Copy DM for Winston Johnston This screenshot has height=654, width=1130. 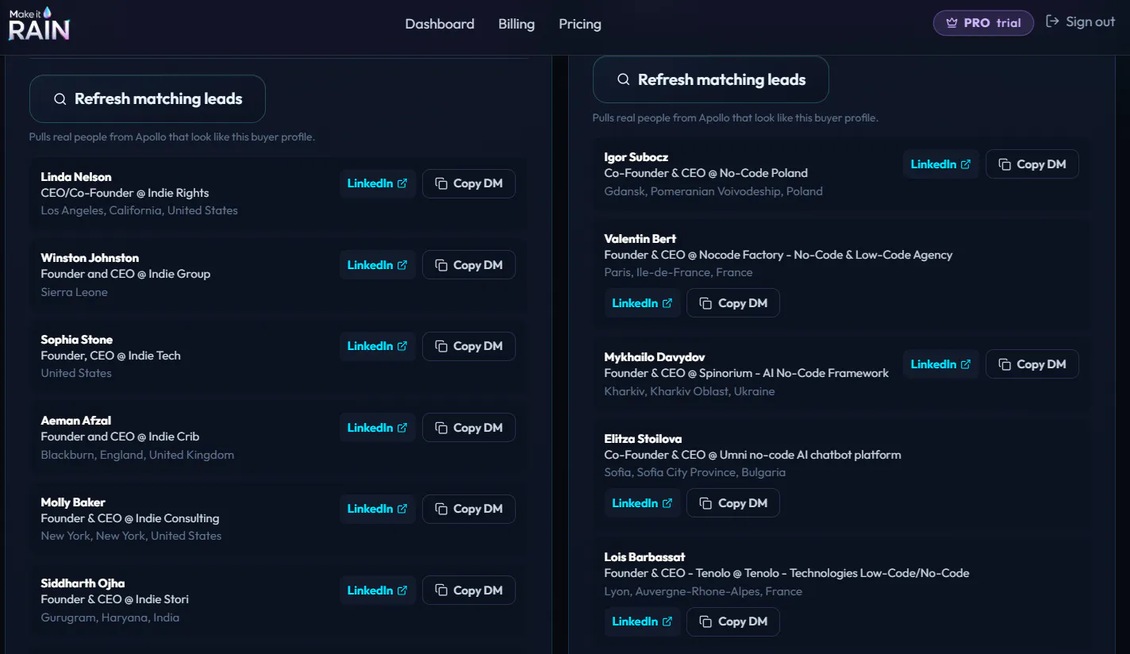coord(469,265)
